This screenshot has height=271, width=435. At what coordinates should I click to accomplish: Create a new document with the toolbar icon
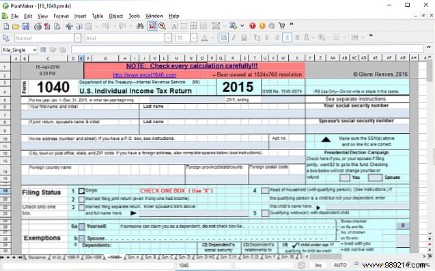point(6,27)
